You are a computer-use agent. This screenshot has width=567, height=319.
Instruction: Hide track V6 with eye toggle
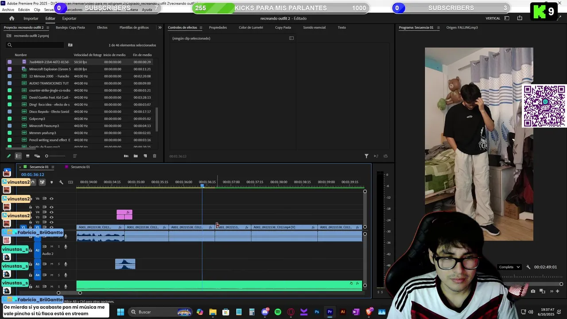[x=51, y=198]
